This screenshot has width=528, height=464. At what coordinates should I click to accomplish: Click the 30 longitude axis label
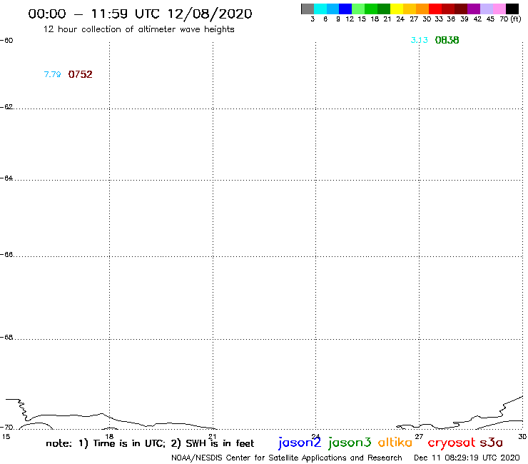[522, 437]
